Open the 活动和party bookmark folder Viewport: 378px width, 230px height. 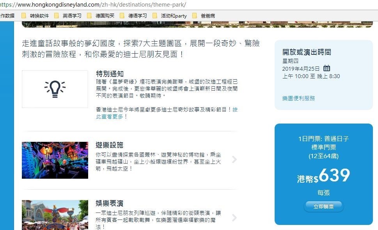tap(170, 16)
